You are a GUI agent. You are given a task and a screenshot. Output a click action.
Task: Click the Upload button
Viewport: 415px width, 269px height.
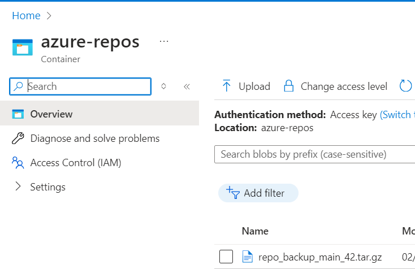coord(246,86)
